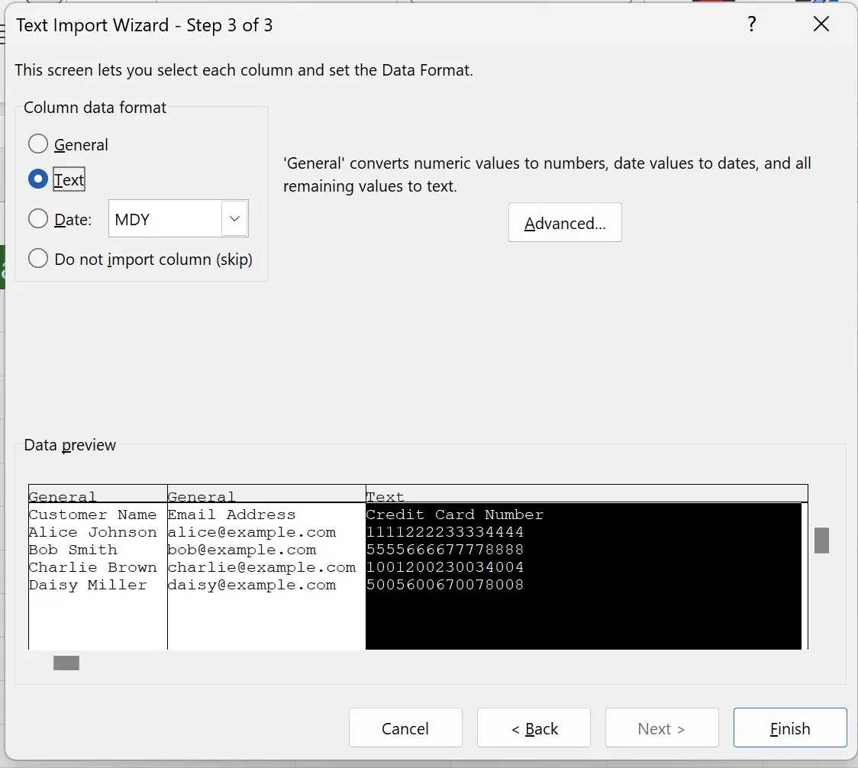Click Finish to complete the import
The width and height of the screenshot is (858, 768).
pyautogui.click(x=790, y=728)
